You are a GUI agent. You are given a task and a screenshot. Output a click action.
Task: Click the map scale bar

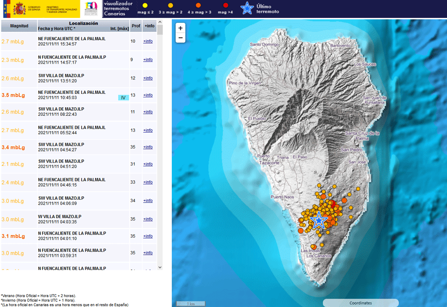[x=191, y=304]
